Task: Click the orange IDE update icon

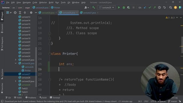Action: (x=175, y=8)
